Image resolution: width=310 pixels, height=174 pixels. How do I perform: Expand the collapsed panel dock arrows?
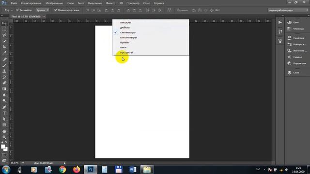pos(282,15)
